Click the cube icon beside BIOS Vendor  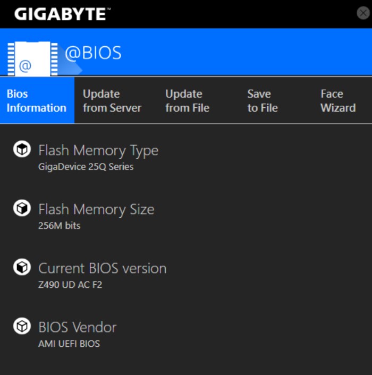(x=22, y=326)
